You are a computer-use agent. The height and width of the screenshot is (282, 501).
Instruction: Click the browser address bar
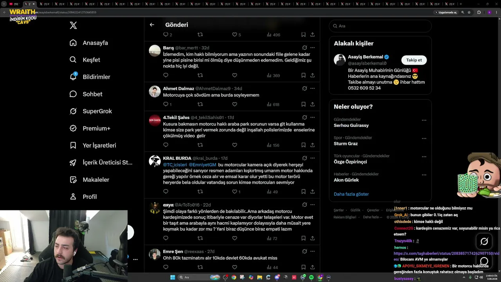(x=235, y=12)
